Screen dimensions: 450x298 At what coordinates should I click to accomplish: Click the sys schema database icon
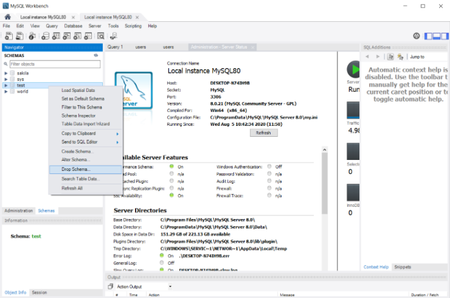pos(12,79)
